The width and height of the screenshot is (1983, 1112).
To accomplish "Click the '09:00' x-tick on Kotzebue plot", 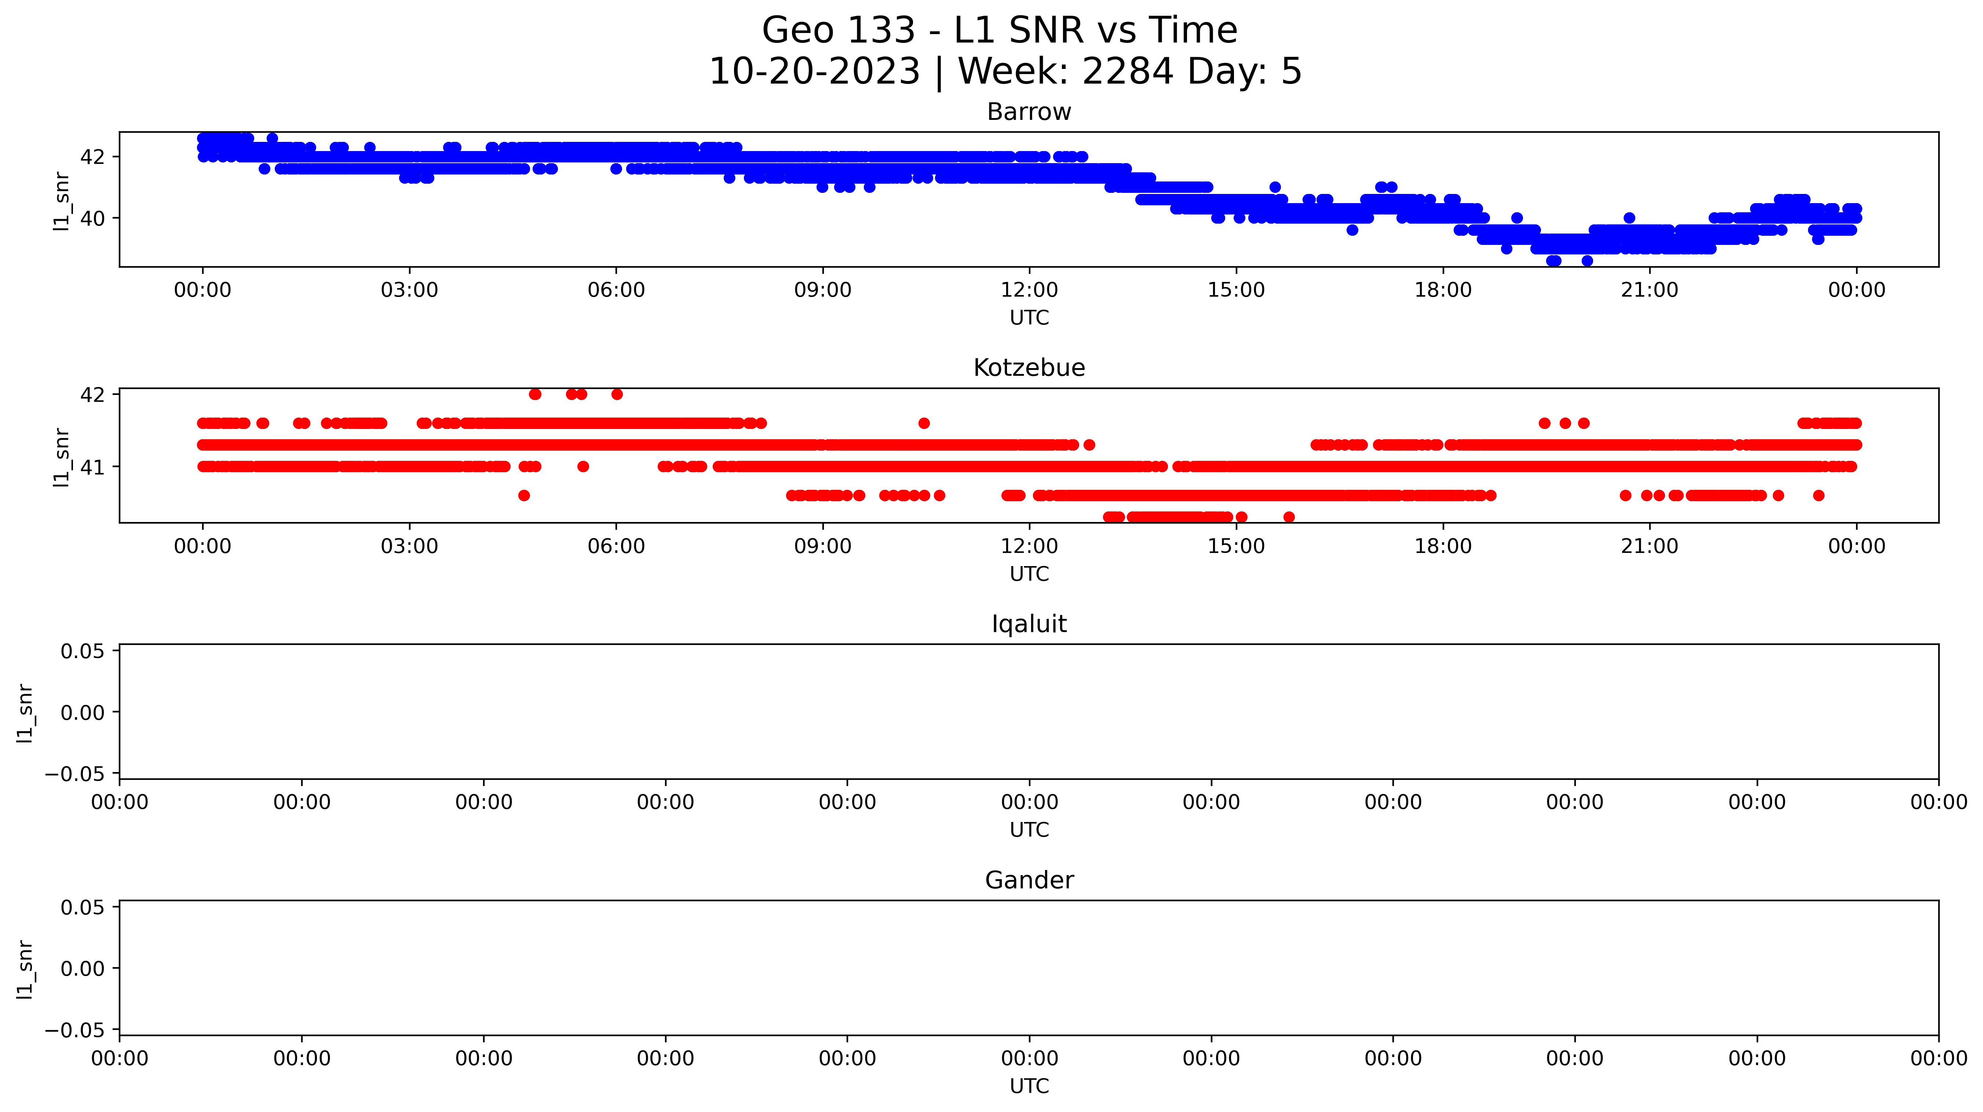I will point(823,546).
